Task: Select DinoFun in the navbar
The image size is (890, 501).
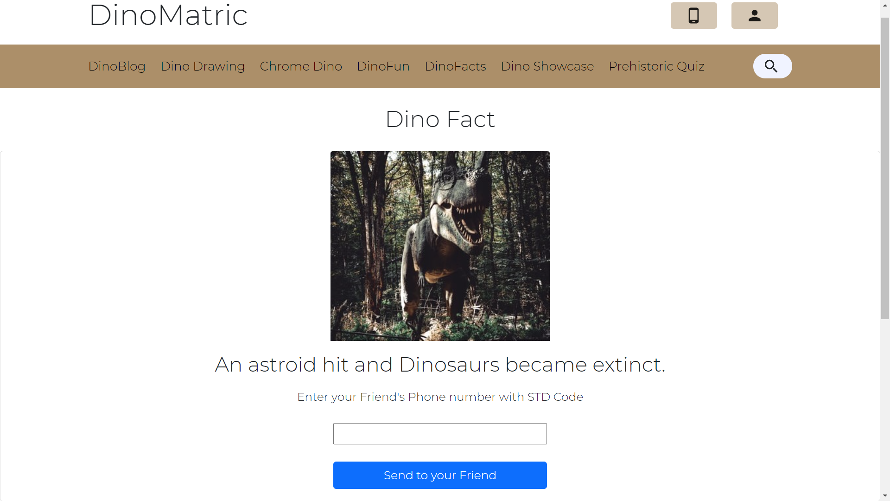Action: 383,66
